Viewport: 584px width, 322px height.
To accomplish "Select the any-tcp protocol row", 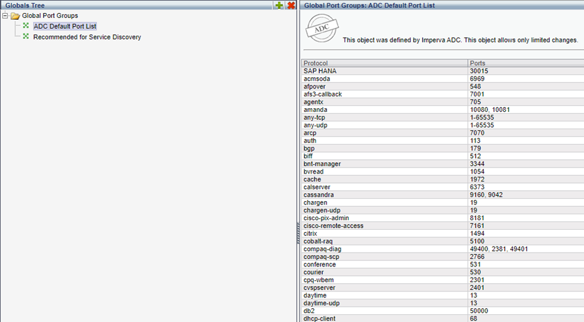I will [443, 117].
